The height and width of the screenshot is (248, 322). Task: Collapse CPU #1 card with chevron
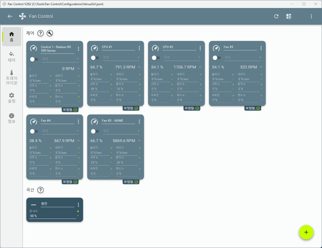click(139, 67)
